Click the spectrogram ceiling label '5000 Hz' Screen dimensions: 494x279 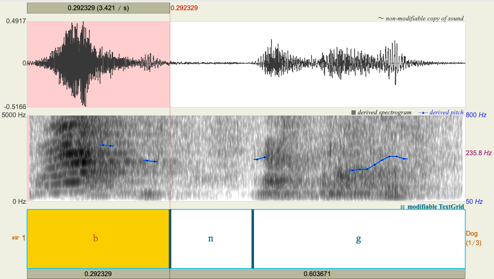[x=13, y=115]
